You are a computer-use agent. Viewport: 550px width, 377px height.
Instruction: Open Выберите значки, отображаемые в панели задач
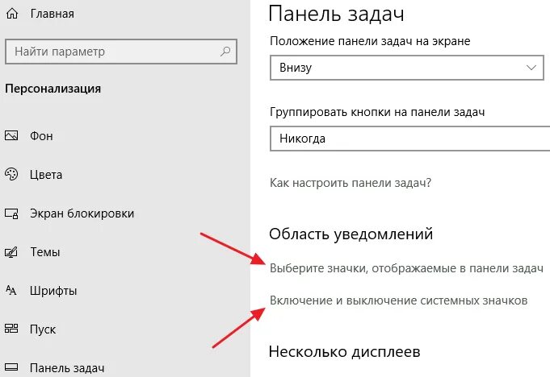tap(406, 268)
